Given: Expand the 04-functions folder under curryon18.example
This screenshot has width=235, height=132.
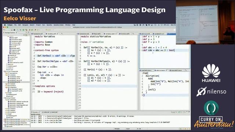Looking at the screenshot, I should [6, 85].
